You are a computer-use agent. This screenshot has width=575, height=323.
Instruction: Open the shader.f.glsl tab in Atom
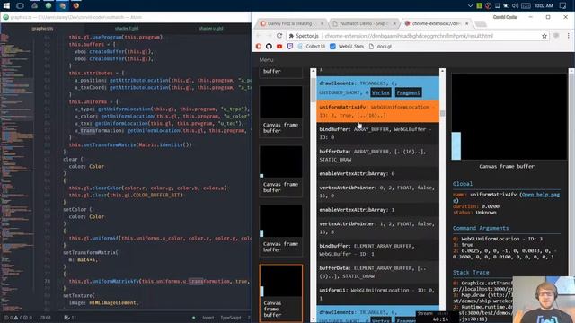click(127, 28)
